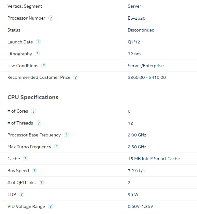Click the Recommended Customer Price help icon
Viewport: 197px width, 214px height.
[x=76, y=77]
